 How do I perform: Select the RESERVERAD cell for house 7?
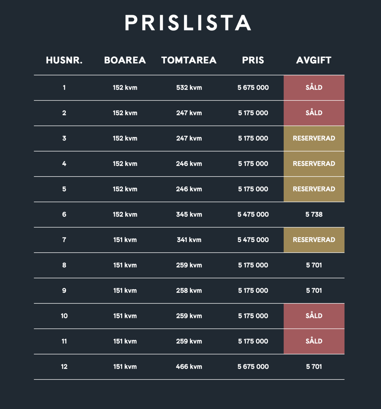pos(314,240)
